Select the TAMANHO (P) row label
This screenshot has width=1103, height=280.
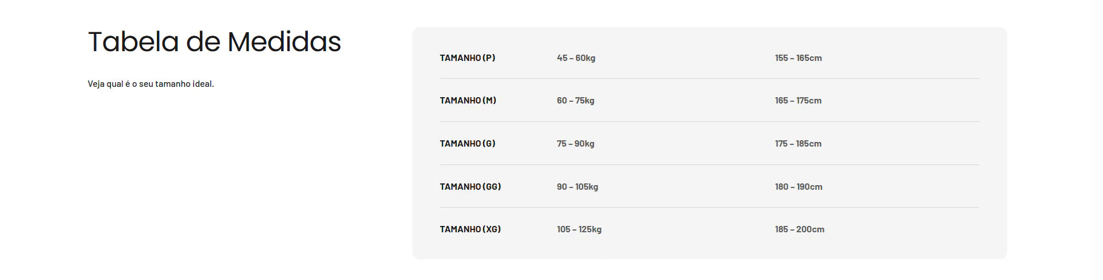(467, 58)
